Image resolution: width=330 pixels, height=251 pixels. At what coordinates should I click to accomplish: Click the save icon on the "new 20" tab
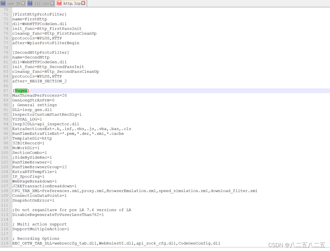pyautogui.click(x=3, y=4)
